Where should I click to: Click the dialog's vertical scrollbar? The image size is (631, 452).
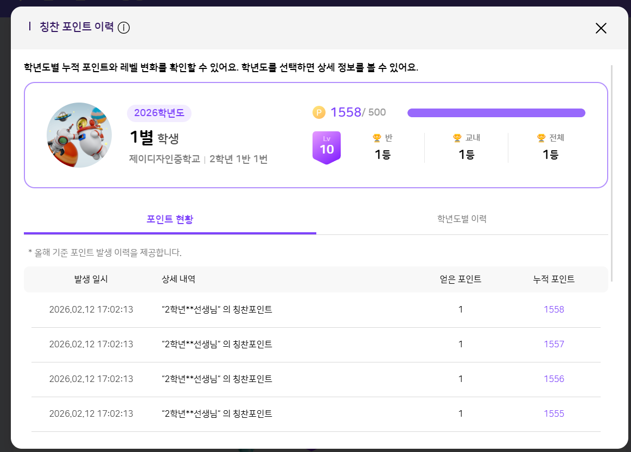point(612,174)
